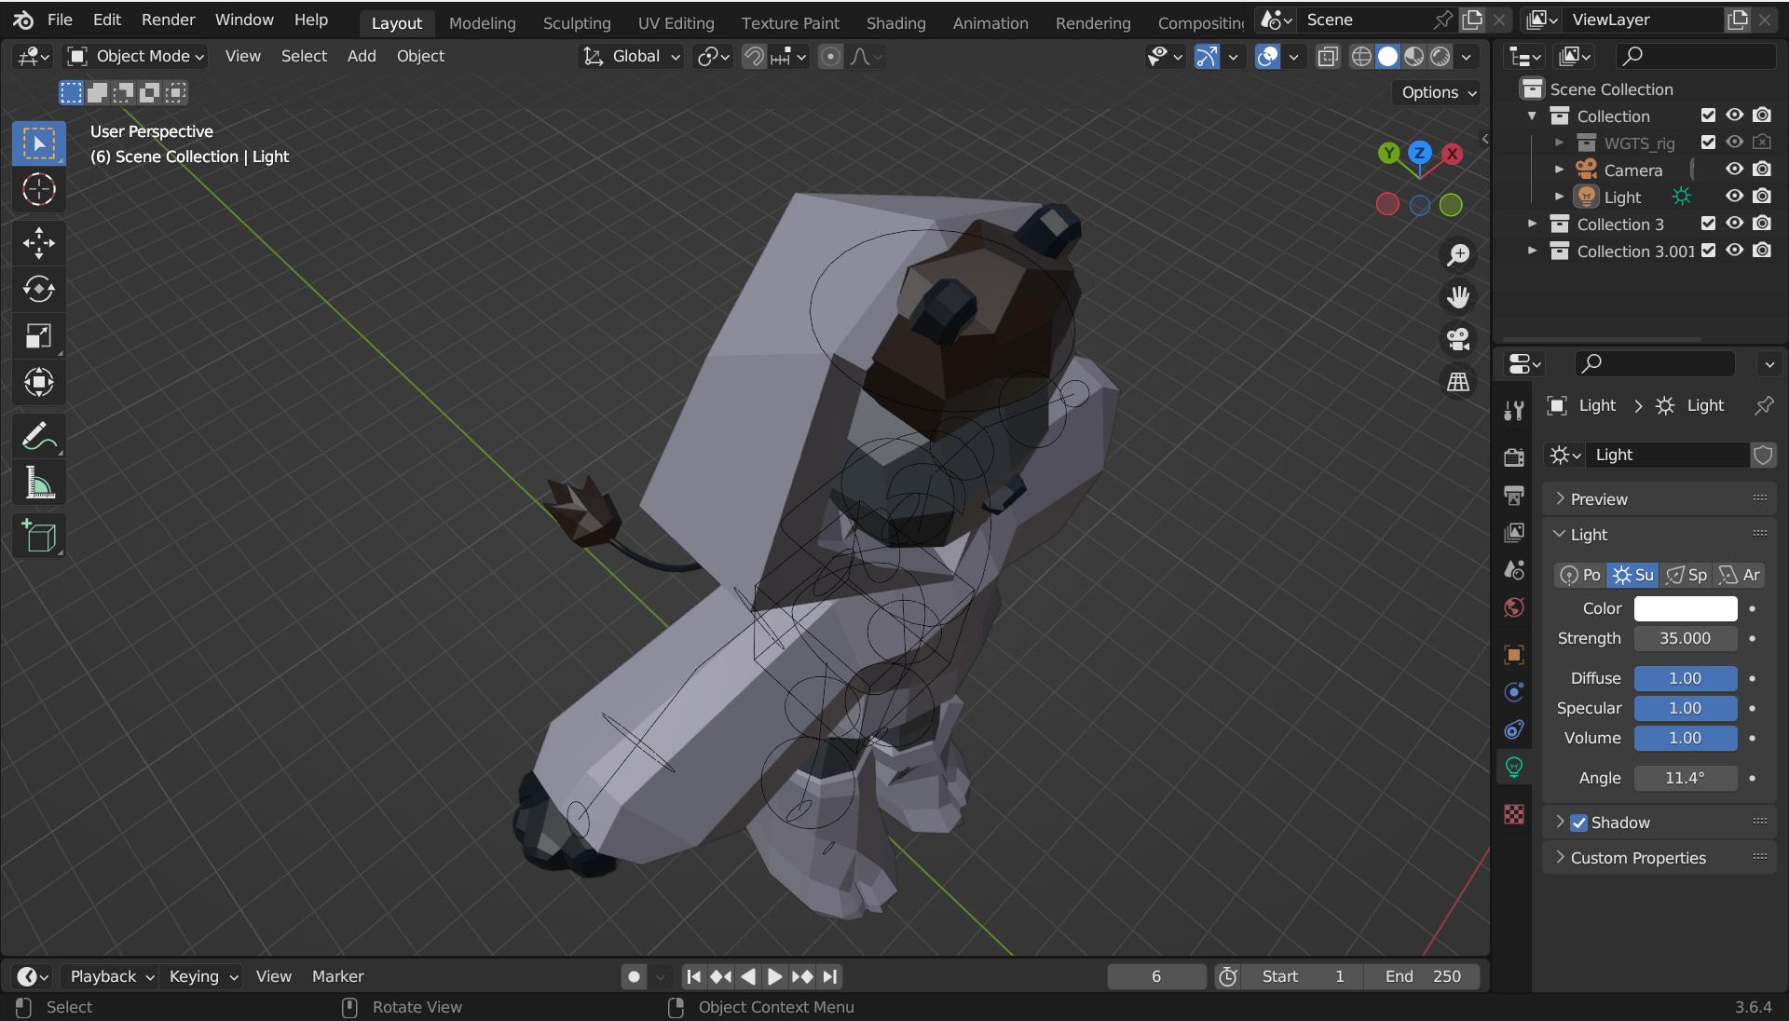The height and width of the screenshot is (1021, 1789).
Task: Click the play animation button
Action: (x=774, y=976)
